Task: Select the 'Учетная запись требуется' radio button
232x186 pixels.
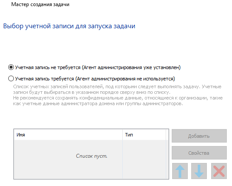Action: [x=11, y=79]
